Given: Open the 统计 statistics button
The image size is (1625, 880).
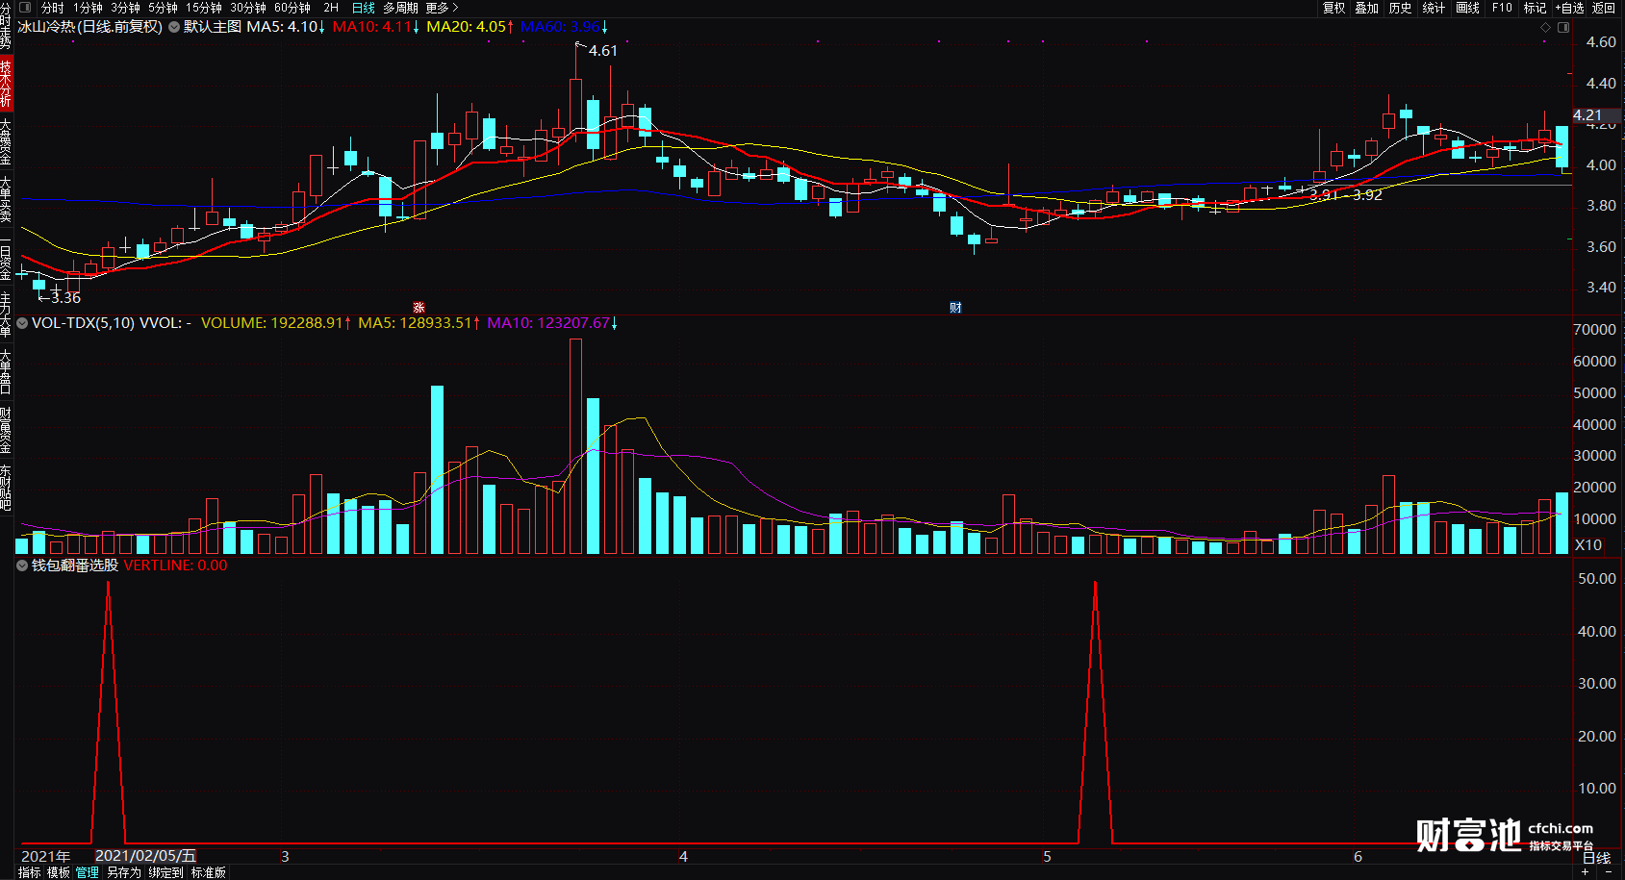Looking at the screenshot, I should click(x=1434, y=8).
